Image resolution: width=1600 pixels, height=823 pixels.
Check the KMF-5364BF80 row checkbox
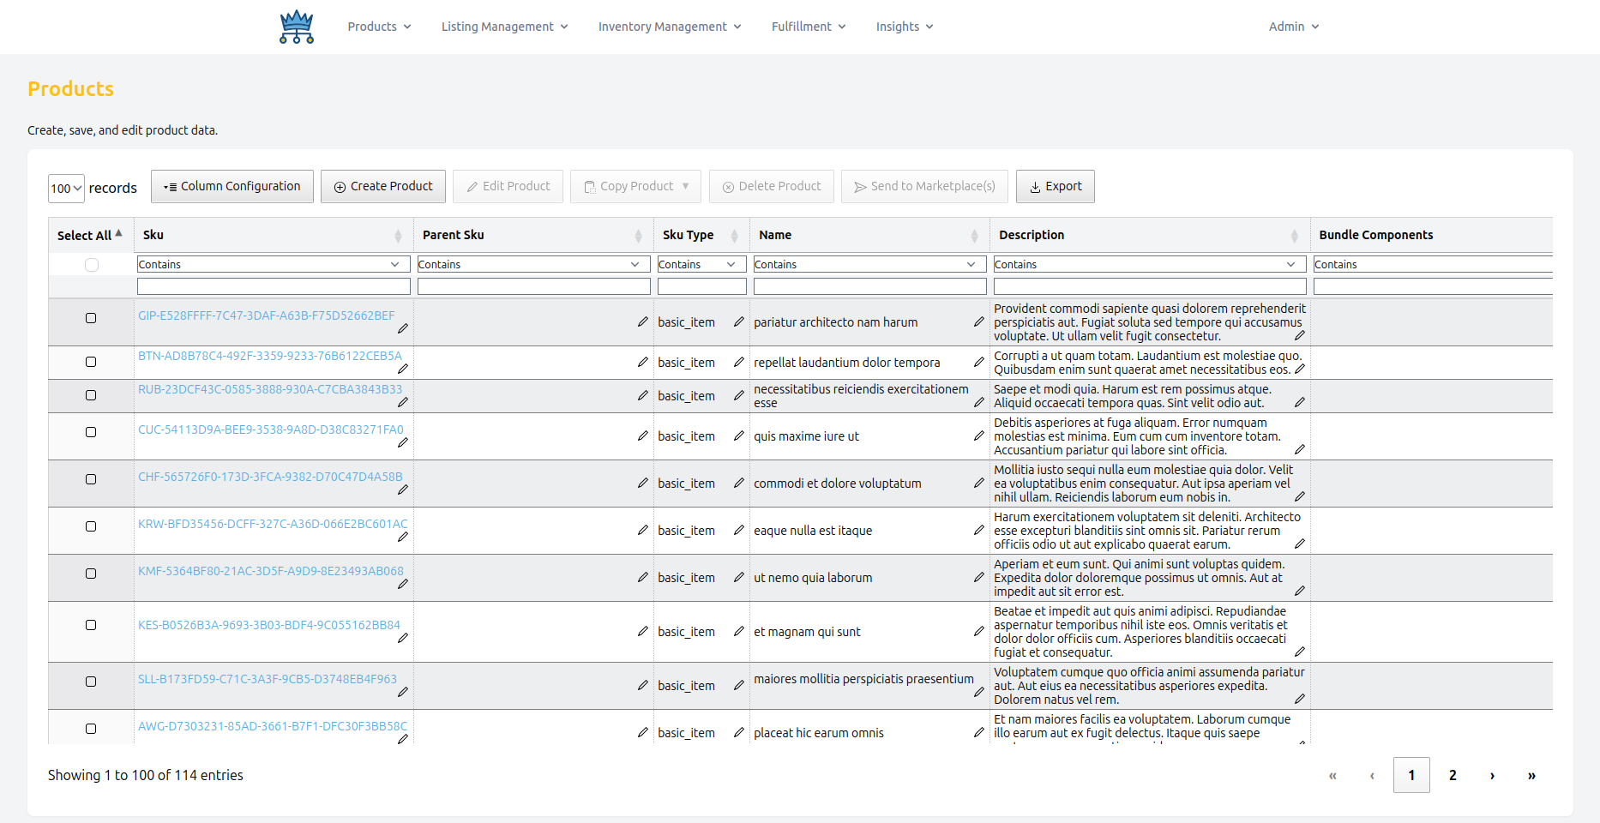tap(91, 574)
